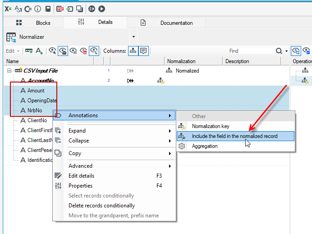Viewport: 312px width, 234px height.
Task: Export to PDF using the PDF icon
Action: click(x=60, y=9)
